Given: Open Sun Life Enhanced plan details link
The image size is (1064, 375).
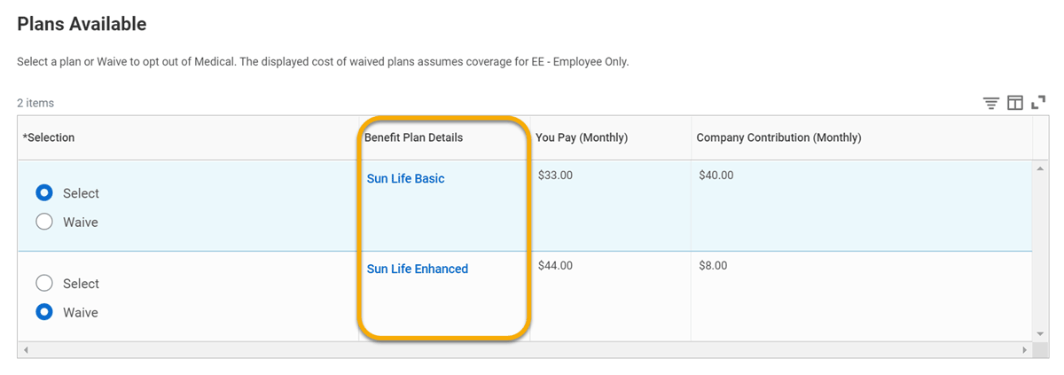Looking at the screenshot, I should click(417, 269).
